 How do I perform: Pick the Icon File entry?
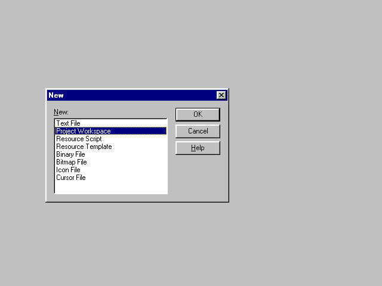pyautogui.click(x=68, y=170)
